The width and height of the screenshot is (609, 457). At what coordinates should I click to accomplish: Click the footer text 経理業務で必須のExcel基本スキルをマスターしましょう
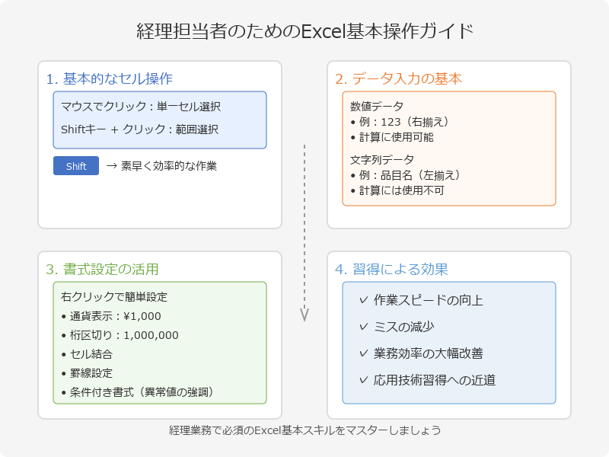pyautogui.click(x=305, y=430)
